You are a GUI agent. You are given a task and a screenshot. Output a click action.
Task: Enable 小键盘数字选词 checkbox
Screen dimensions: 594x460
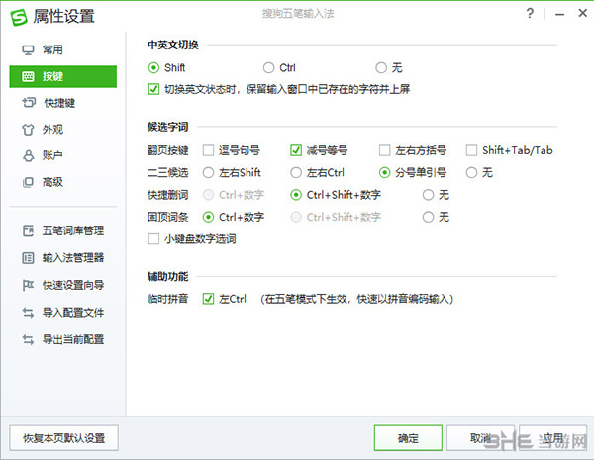153,239
